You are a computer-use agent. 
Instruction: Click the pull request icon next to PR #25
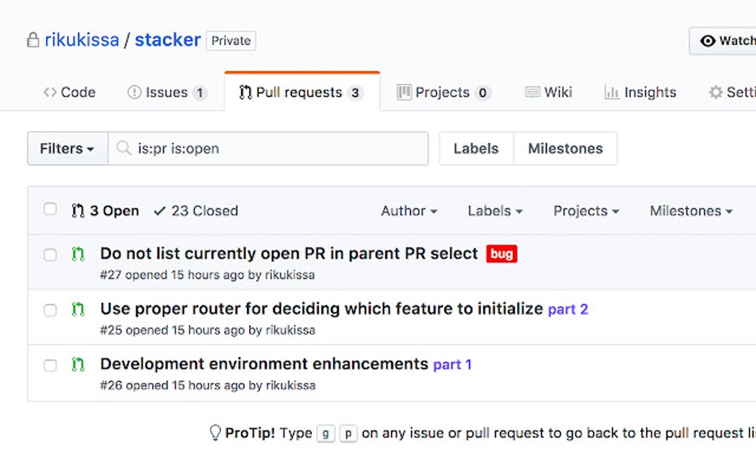click(x=78, y=309)
